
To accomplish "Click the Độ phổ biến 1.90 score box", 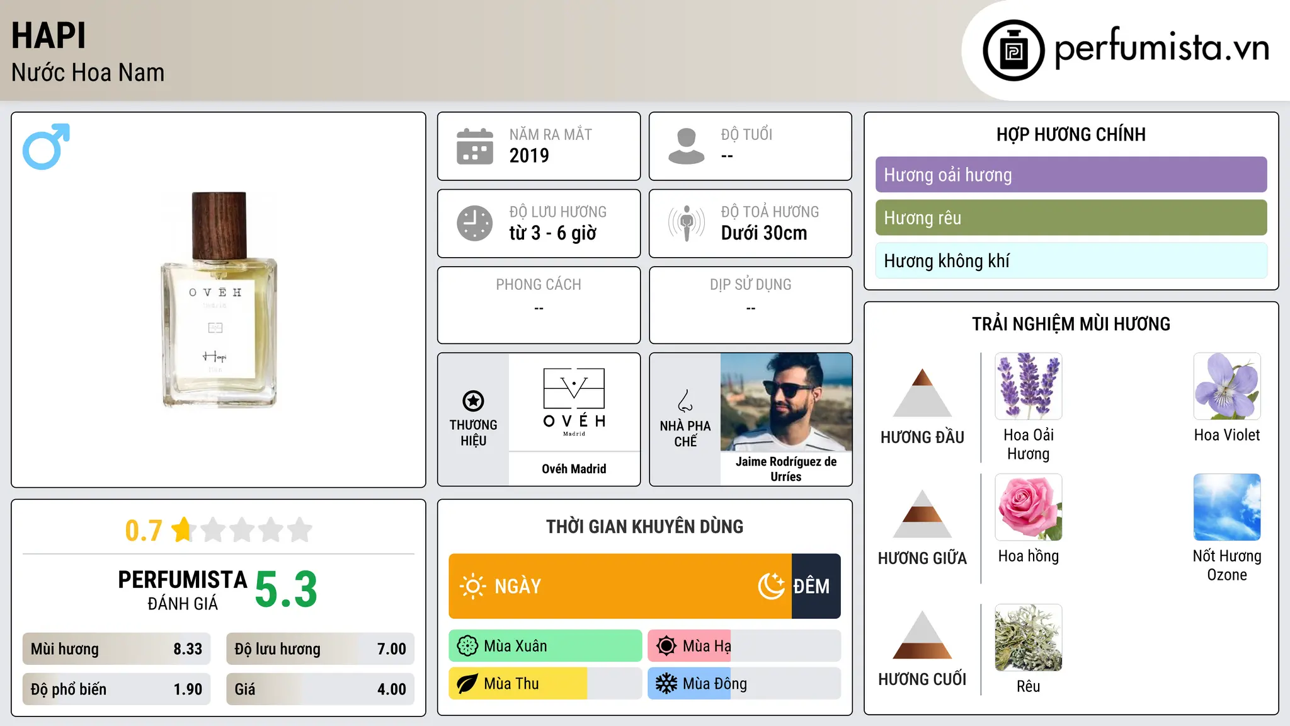I will (x=117, y=689).
